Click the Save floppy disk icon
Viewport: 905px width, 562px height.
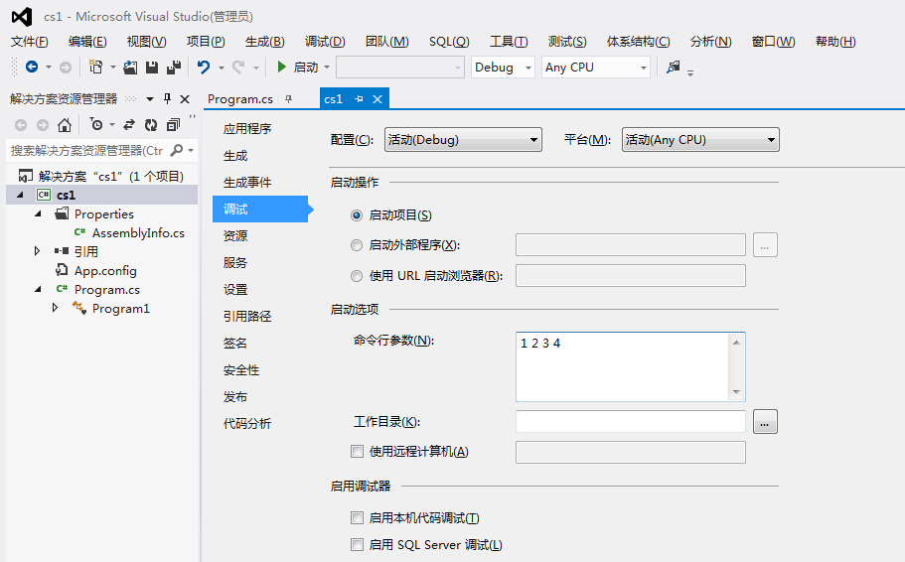click(152, 68)
